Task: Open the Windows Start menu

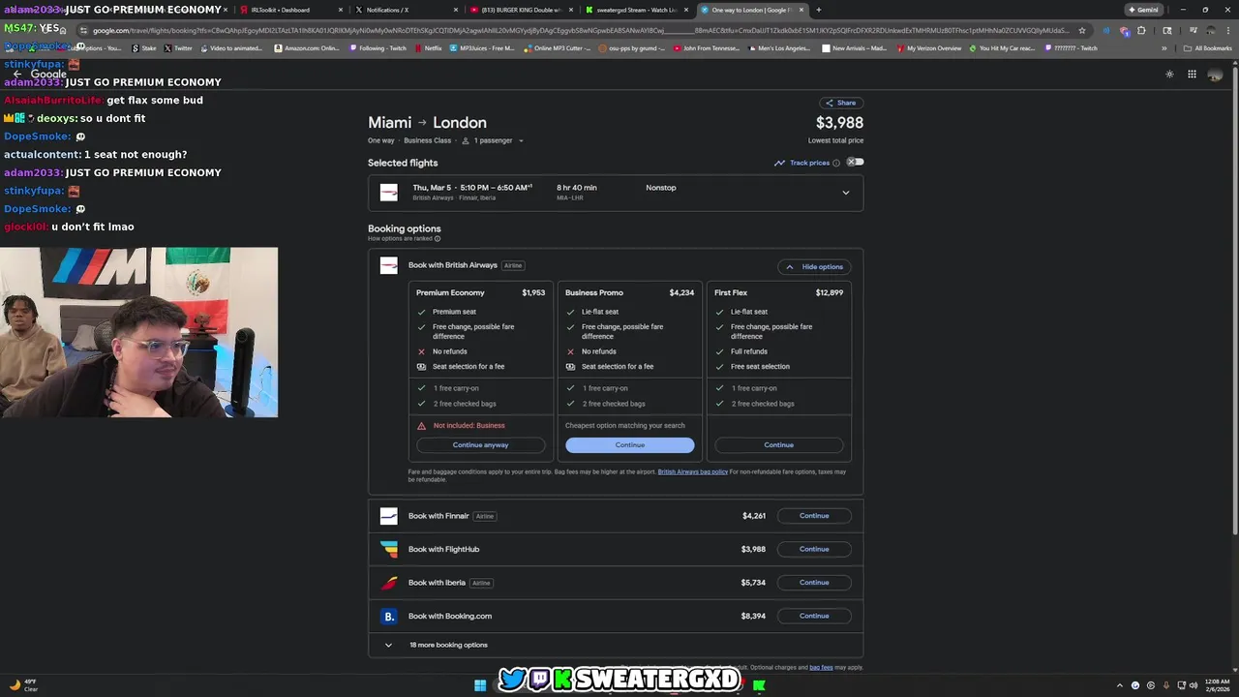Action: pos(480,685)
